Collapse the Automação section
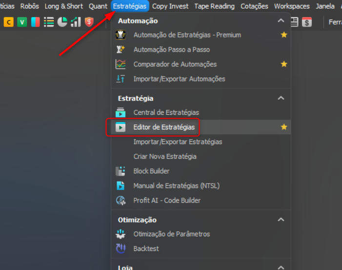This screenshot has height=270, width=342. [x=281, y=21]
